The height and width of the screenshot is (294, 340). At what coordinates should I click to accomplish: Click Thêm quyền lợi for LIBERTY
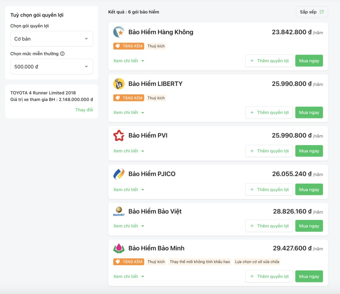pos(269,113)
